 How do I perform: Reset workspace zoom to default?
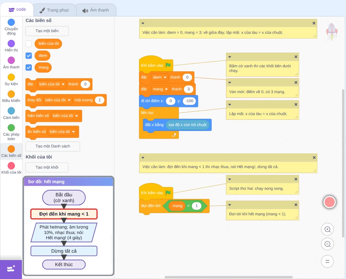(x=327, y=261)
